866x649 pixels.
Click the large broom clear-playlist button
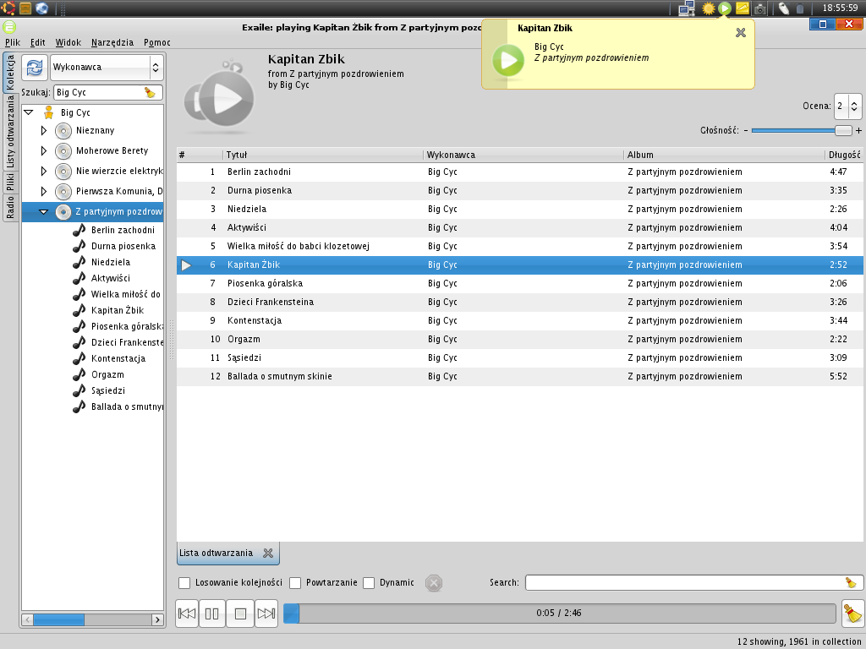pos(852,614)
